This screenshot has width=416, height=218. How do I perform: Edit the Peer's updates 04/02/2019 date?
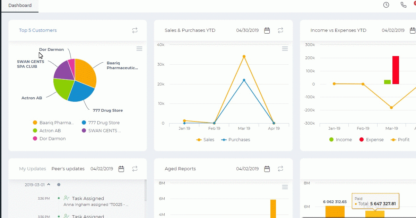102,169
